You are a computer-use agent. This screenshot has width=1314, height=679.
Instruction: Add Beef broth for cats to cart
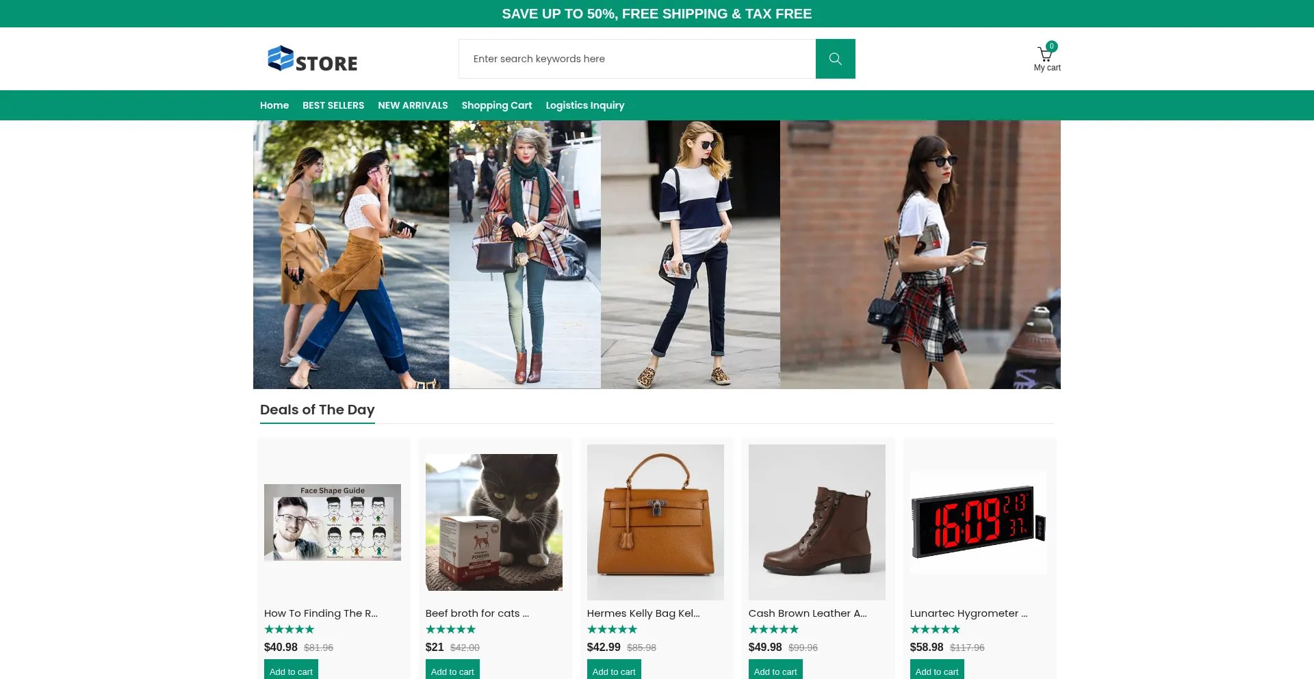coord(452,671)
